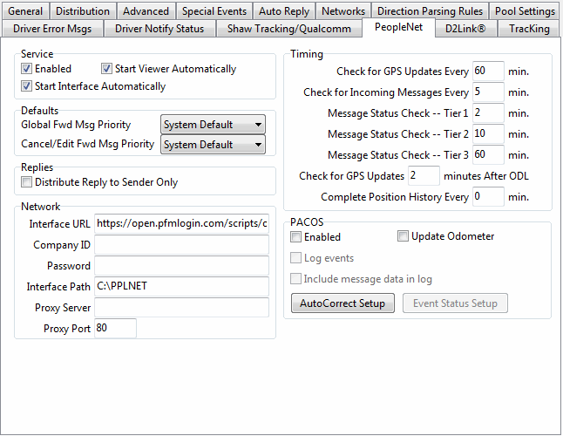The width and height of the screenshot is (563, 436).
Task: Open the D2Link tab
Action: click(465, 29)
